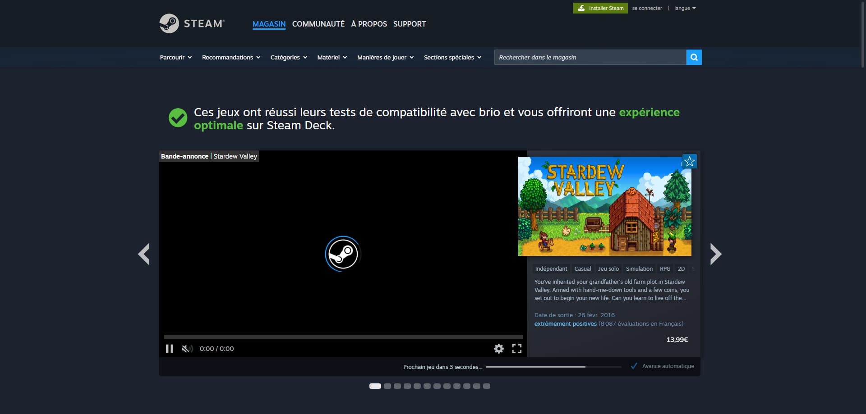
Task: Open video settings gear icon
Action: (x=499, y=349)
